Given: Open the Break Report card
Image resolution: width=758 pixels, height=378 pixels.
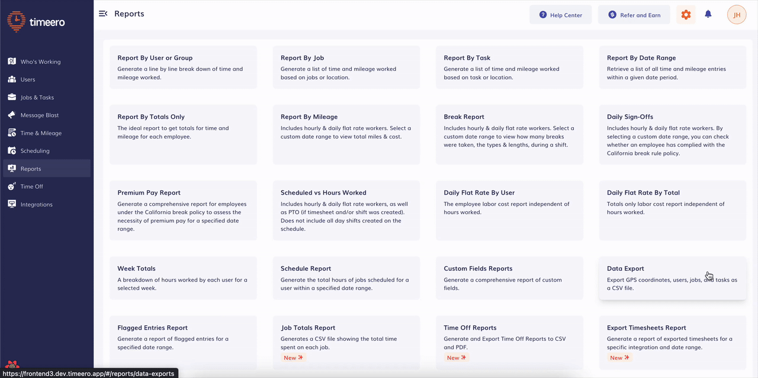Looking at the screenshot, I should tap(509, 134).
